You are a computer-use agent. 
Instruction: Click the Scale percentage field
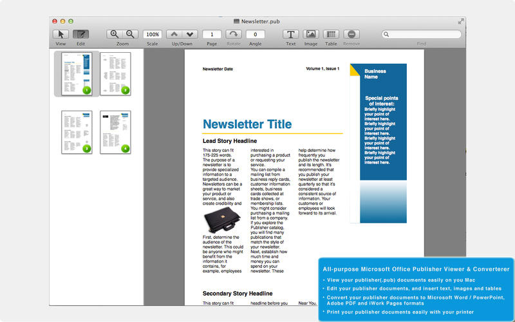click(x=153, y=34)
